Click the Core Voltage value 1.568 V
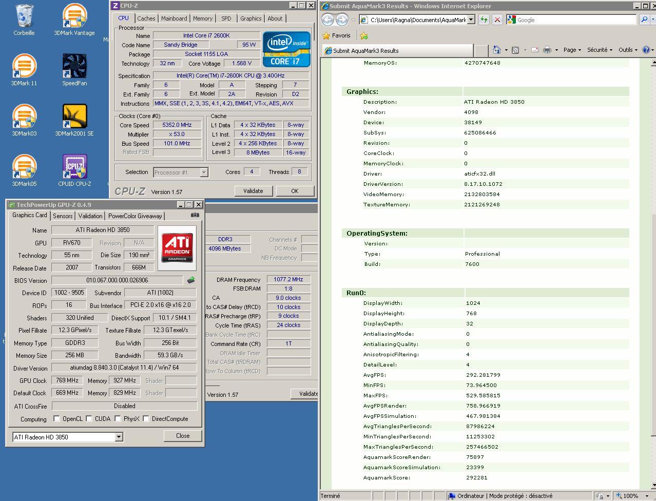This screenshot has width=656, height=501. (x=242, y=63)
